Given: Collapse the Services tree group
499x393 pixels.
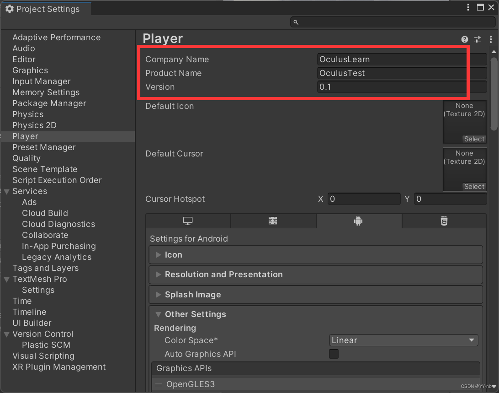Looking at the screenshot, I should pos(7,192).
